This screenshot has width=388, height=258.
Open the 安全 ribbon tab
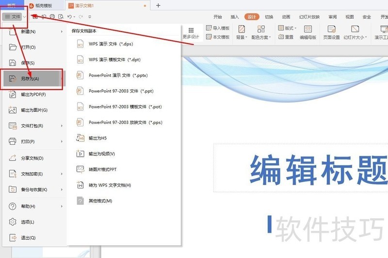click(367, 17)
